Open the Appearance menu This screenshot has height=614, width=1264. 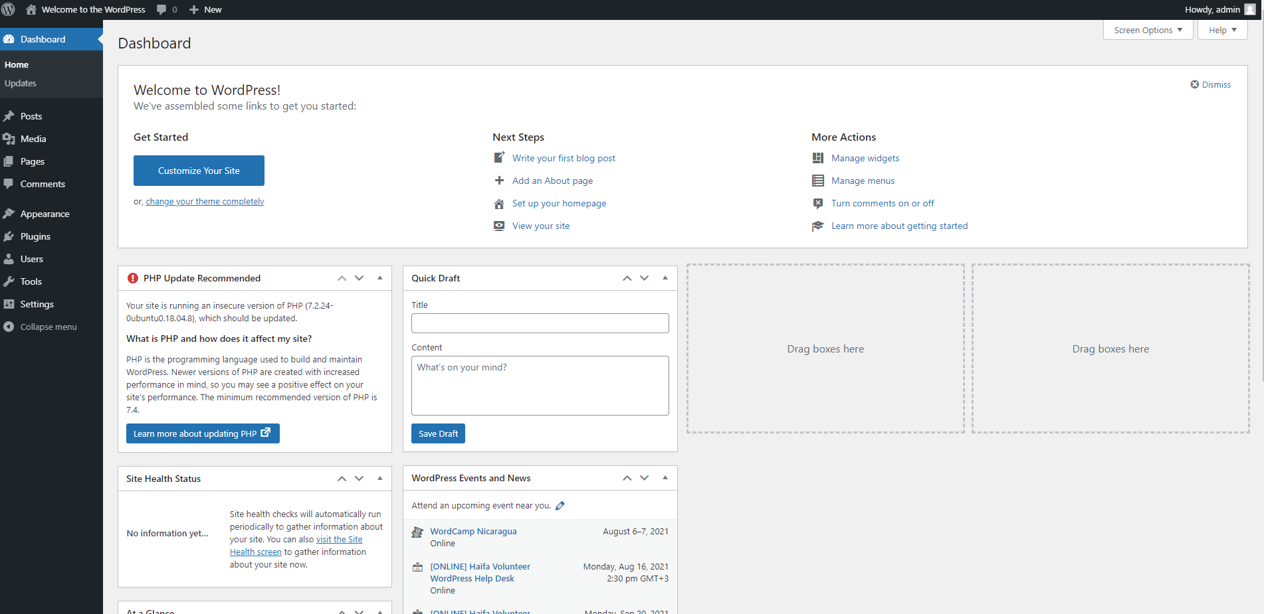coord(51,214)
